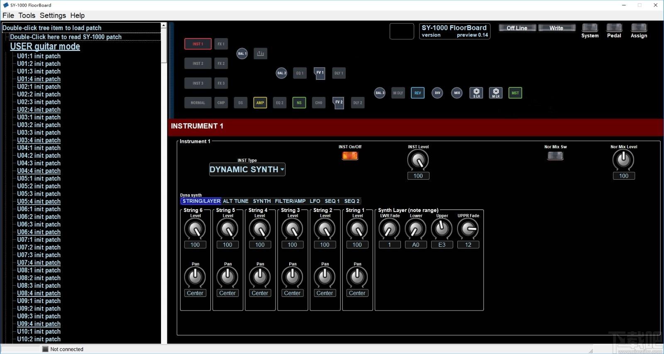Select the DIV divider node
664x354 pixels.
tap(437, 93)
